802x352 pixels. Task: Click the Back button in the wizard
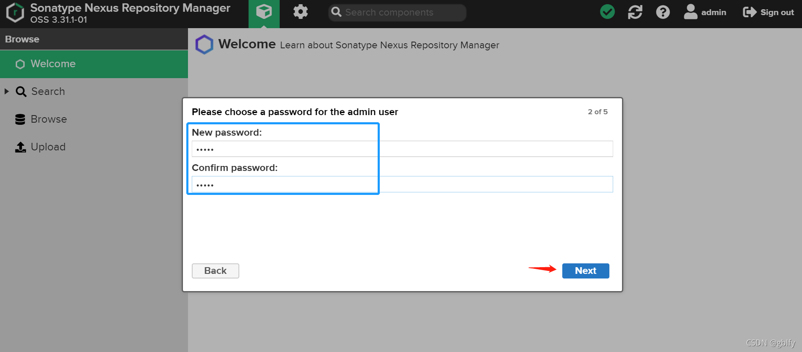point(215,271)
